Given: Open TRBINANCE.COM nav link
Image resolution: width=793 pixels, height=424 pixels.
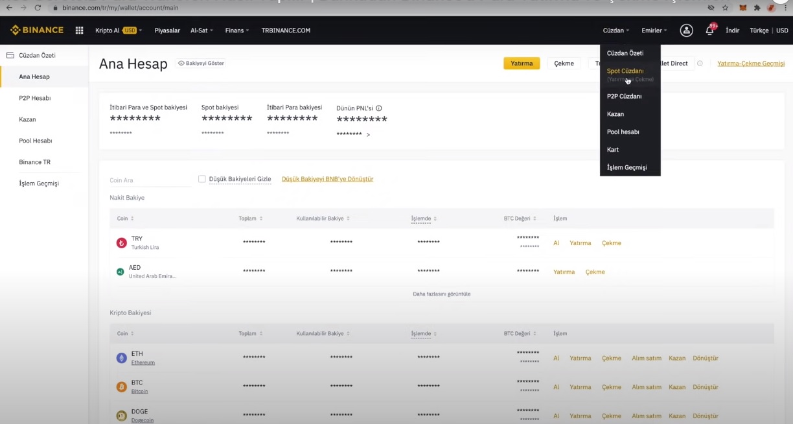Looking at the screenshot, I should click(286, 30).
